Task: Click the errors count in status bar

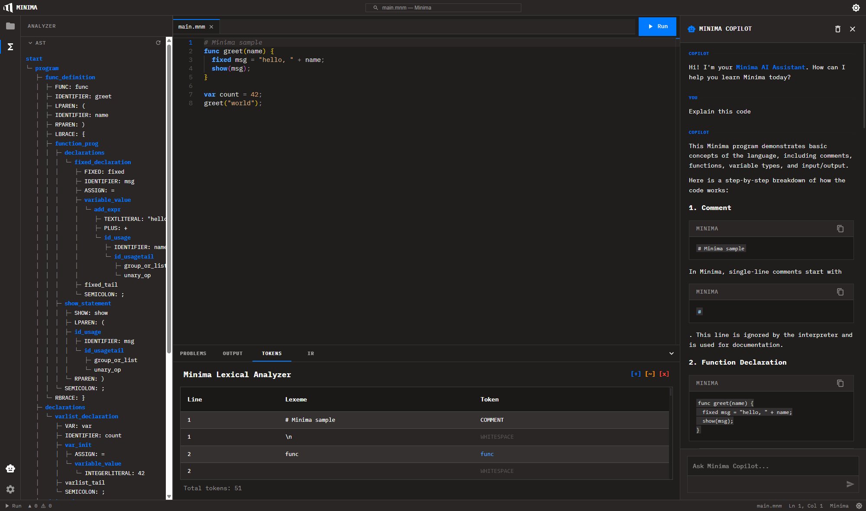Action: pyautogui.click(x=33, y=506)
